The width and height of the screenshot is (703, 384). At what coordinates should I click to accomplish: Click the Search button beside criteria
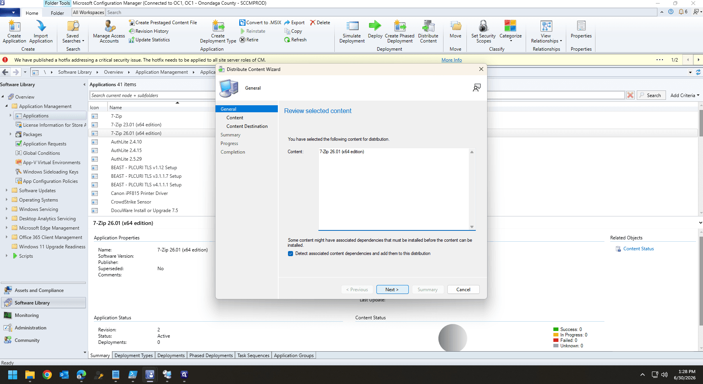coord(650,95)
